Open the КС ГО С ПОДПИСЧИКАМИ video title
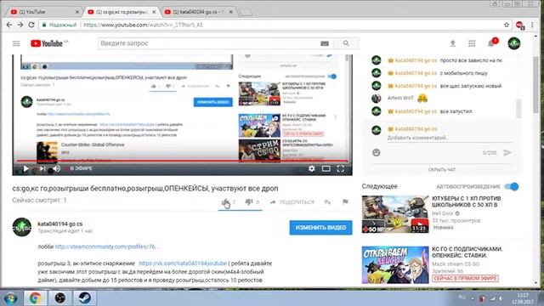544x306 pixels. pyautogui.click(x=467, y=252)
